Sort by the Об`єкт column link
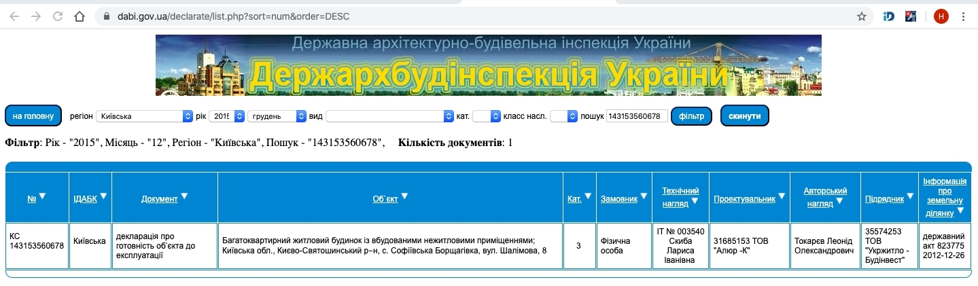The height and width of the screenshot is (286, 978). pyautogui.click(x=385, y=199)
